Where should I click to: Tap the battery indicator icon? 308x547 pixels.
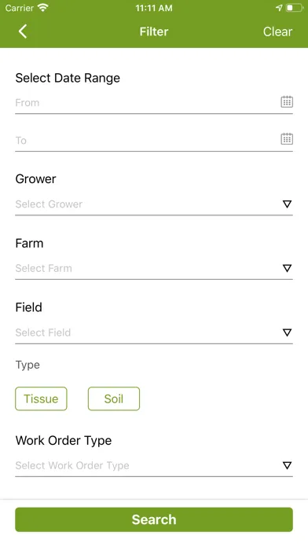(294, 8)
